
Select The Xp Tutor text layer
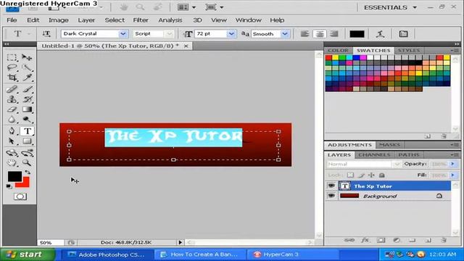point(394,186)
